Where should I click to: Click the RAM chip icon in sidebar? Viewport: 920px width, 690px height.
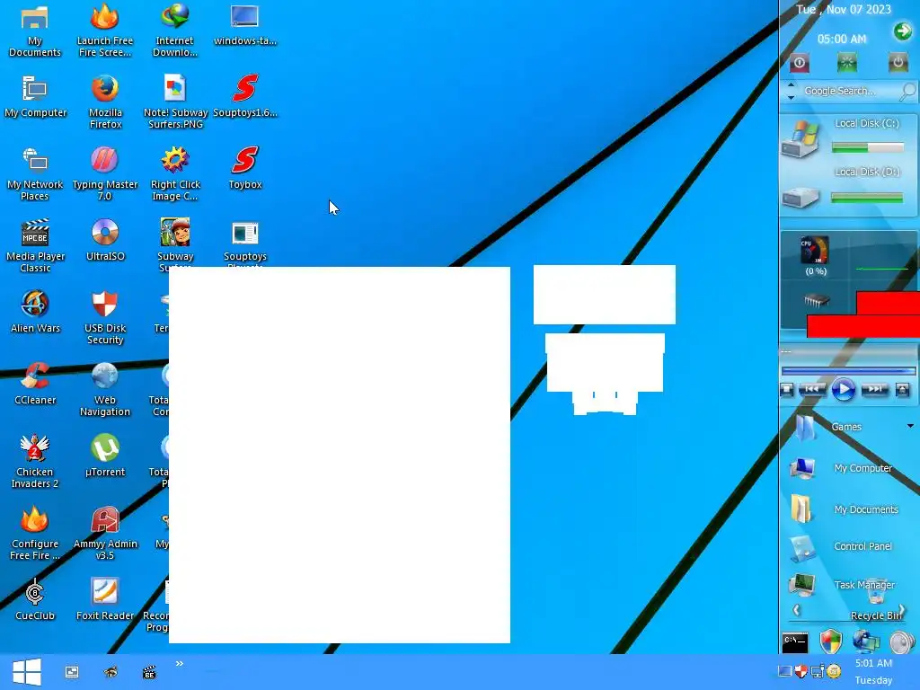(816, 301)
